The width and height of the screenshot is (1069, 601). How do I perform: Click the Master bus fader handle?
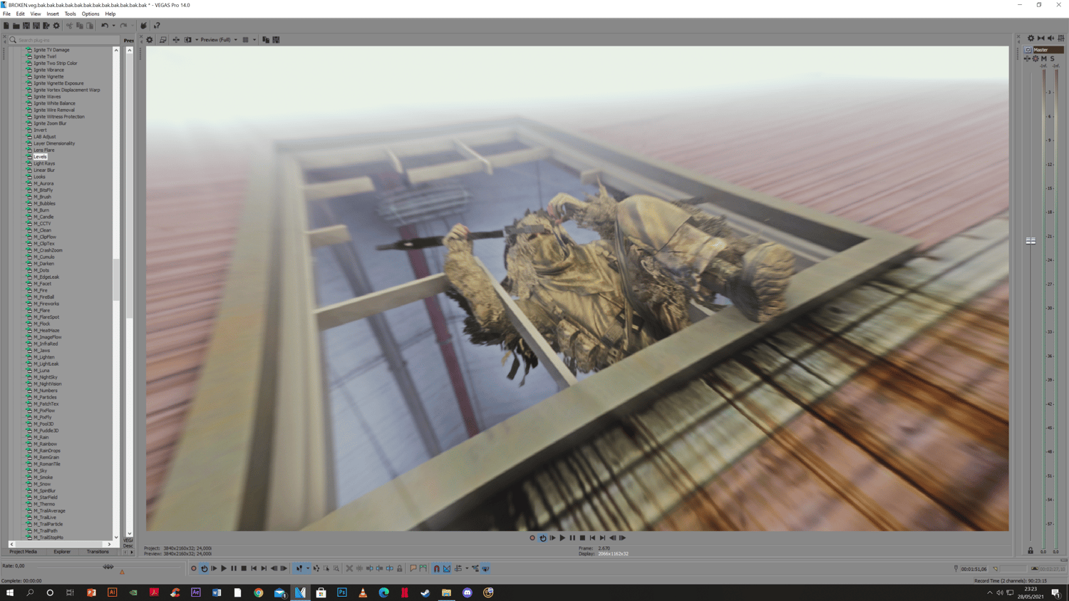point(1031,241)
